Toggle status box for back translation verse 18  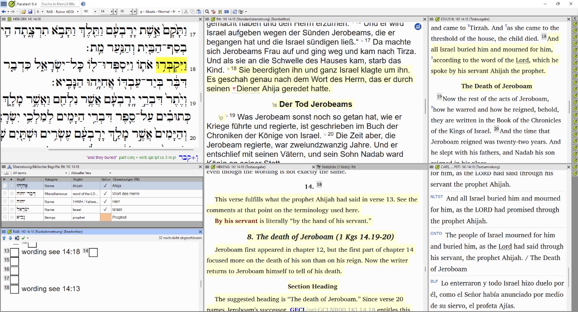coord(14,289)
